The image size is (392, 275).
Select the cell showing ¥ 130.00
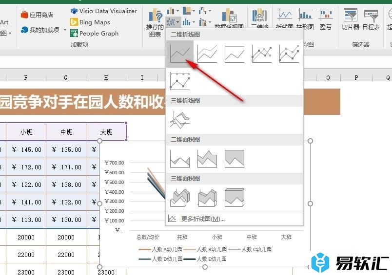pos(66,220)
